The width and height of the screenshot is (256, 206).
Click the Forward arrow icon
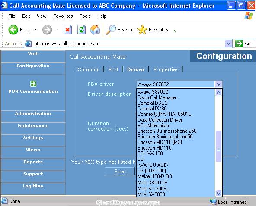pos(47,30)
